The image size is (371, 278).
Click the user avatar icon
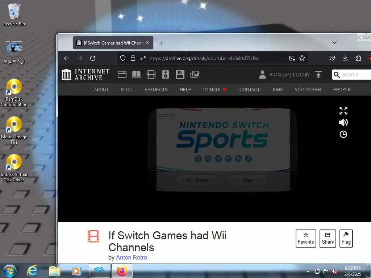click(x=262, y=75)
